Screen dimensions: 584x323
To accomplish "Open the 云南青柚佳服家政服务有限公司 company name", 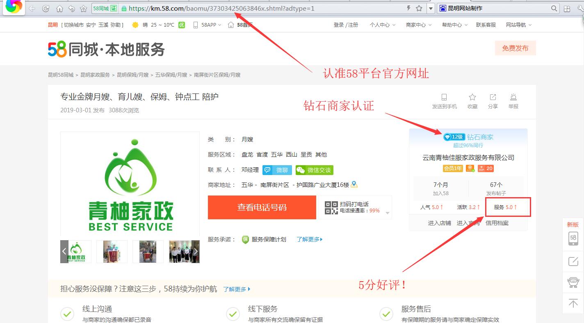I will pos(468,158).
